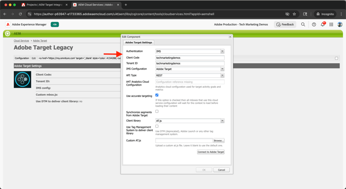
Task: Open the search magnifier in AEM header
Action: (x=303, y=24)
